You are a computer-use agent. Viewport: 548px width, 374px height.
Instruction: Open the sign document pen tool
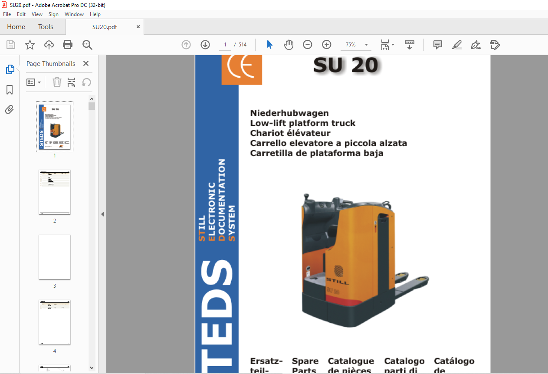tap(476, 45)
